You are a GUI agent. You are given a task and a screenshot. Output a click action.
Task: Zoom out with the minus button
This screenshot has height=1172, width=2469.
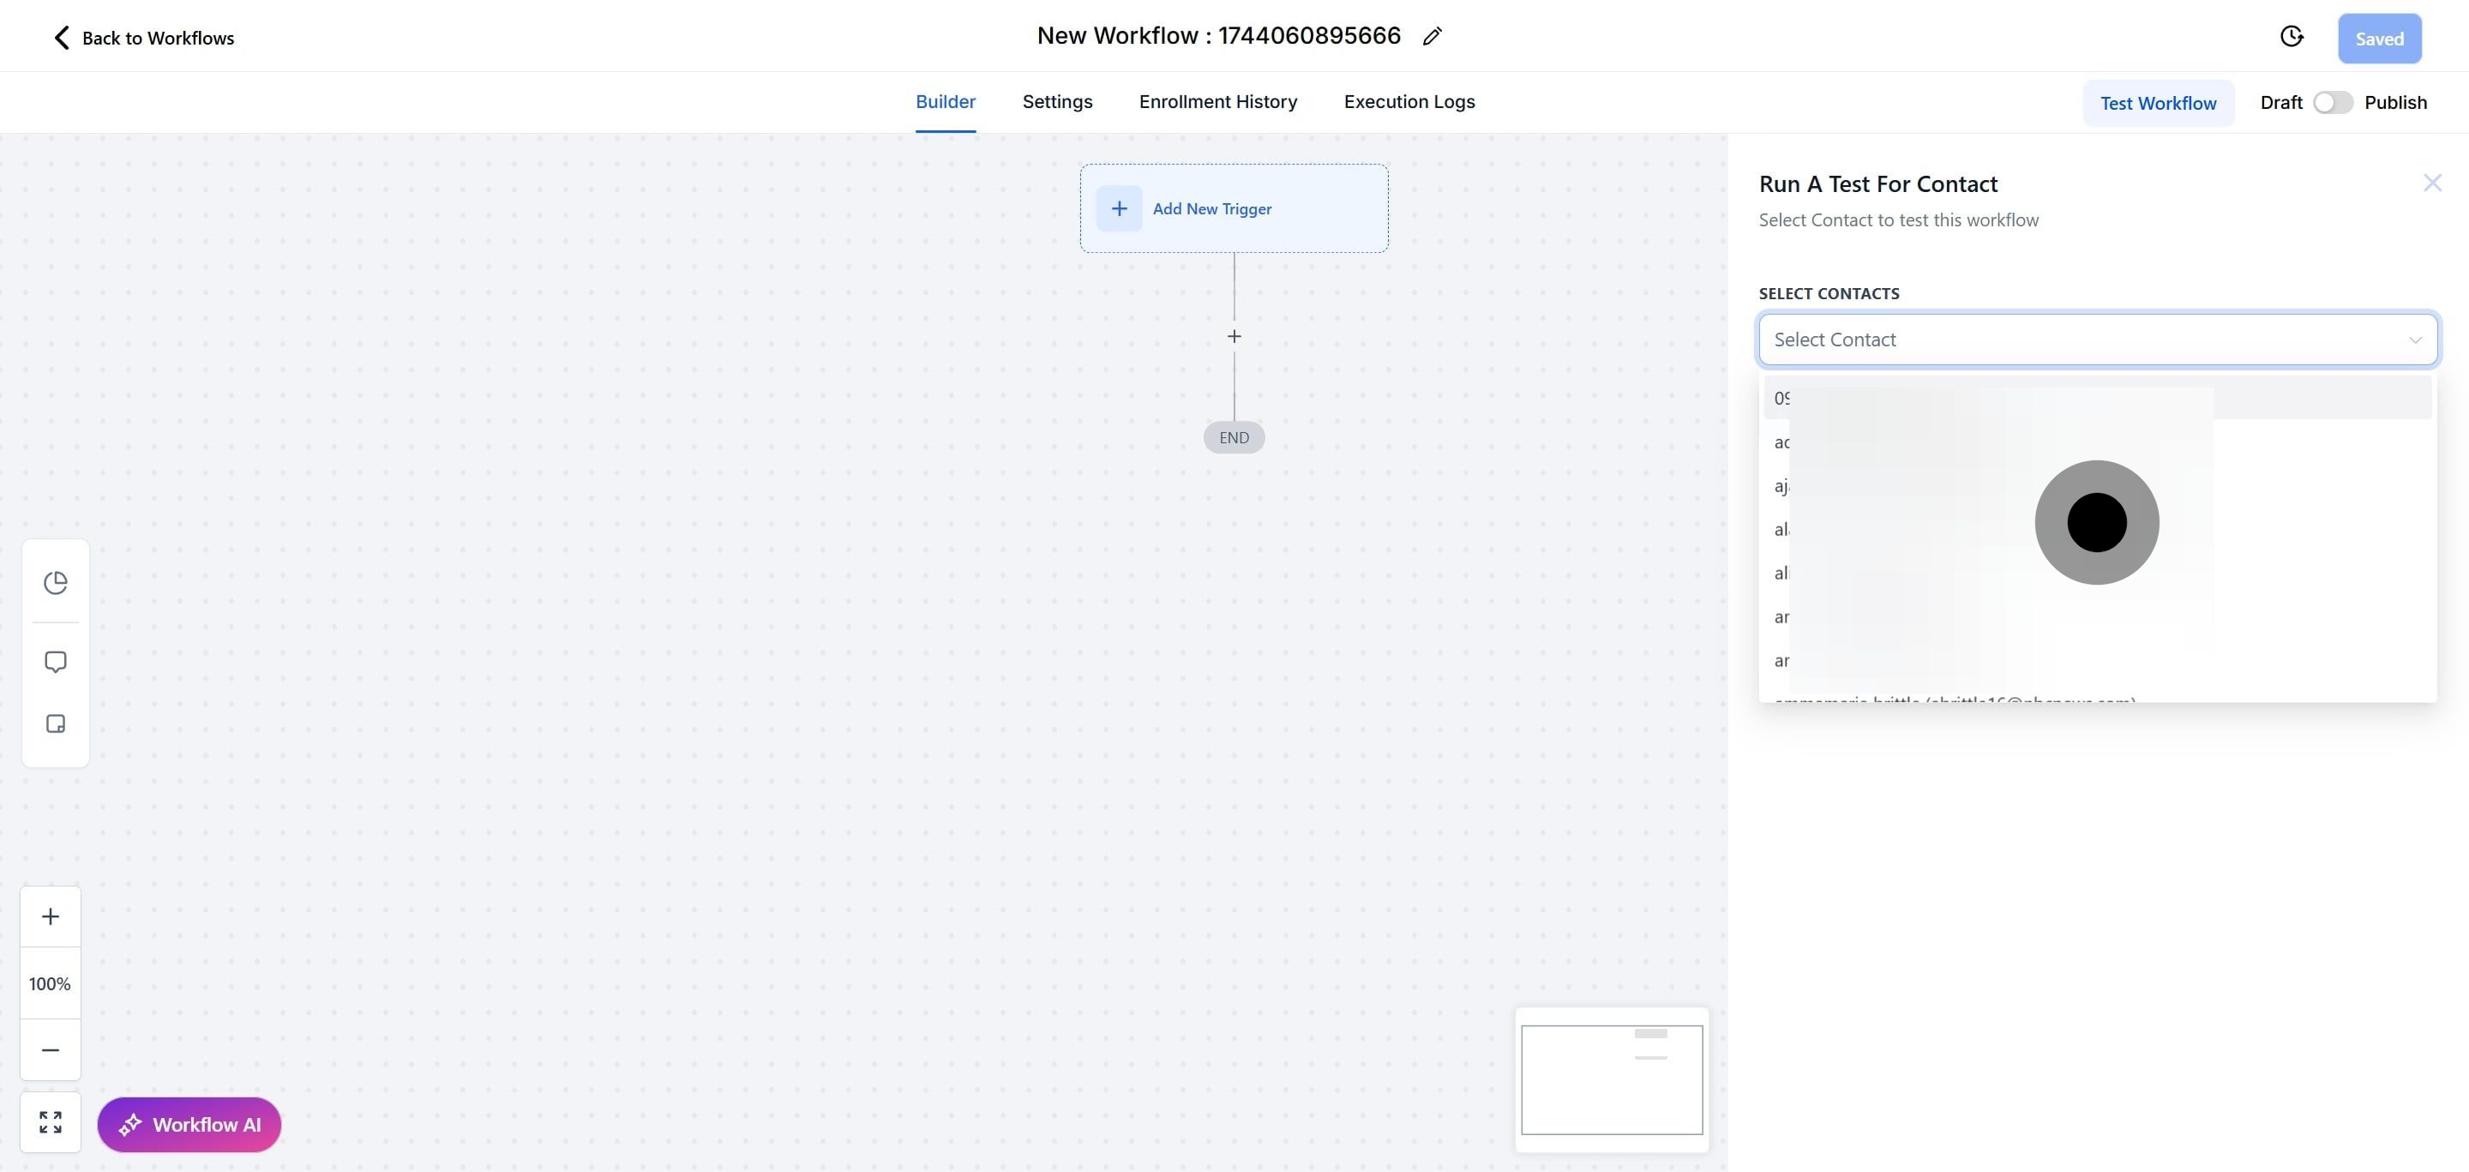[51, 1050]
